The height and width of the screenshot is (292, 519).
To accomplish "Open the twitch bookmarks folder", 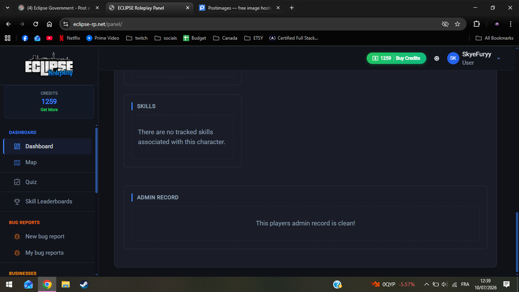I will pos(137,38).
